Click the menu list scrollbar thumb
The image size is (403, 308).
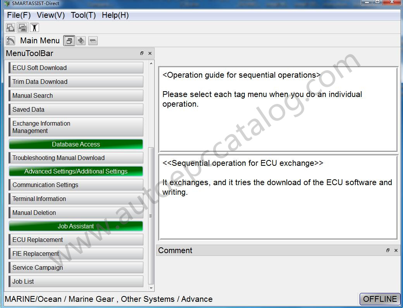151,216
